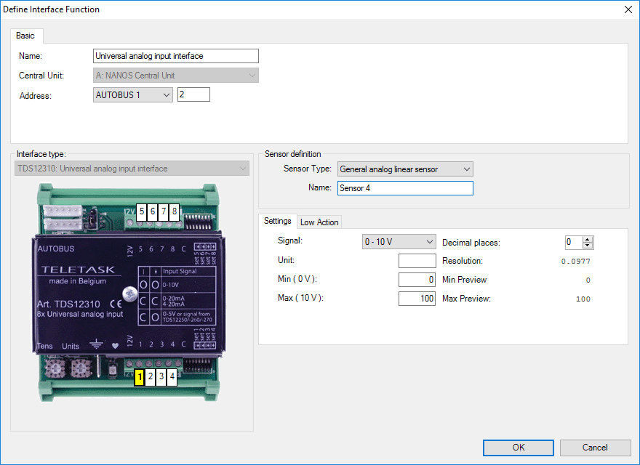Switch to the Settings tab
Viewport: 640px width, 465px height.
pyautogui.click(x=278, y=221)
